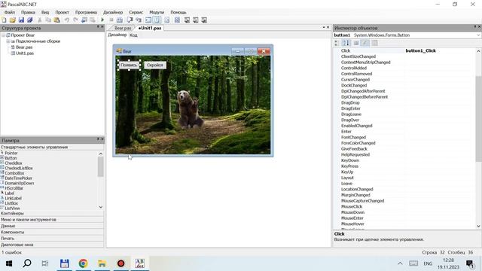Viewport: 482px width, 271px height.
Task: Click the Stop program square icon
Action: [x=111, y=20]
